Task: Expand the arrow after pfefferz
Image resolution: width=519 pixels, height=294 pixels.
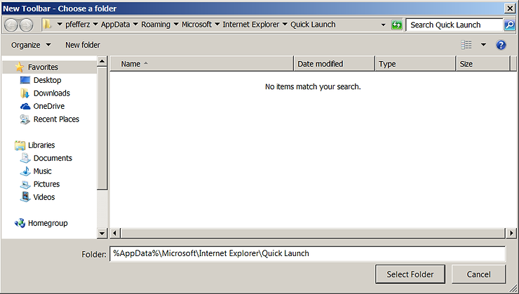Action: [95, 24]
